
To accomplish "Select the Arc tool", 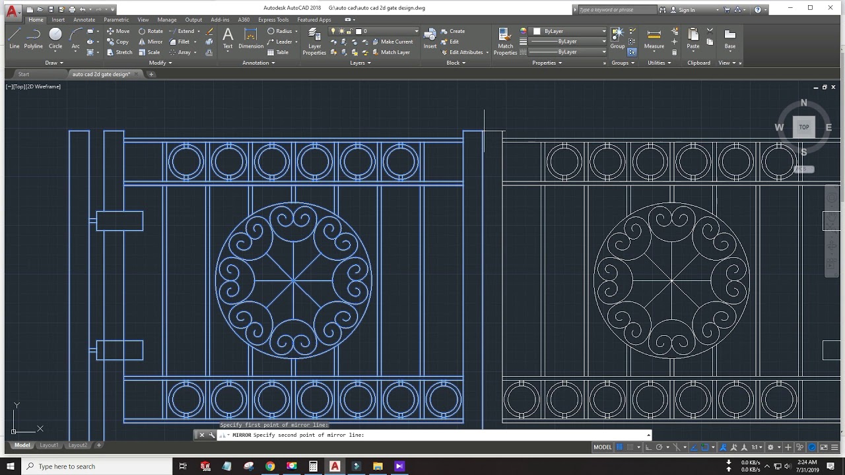I will [76, 38].
